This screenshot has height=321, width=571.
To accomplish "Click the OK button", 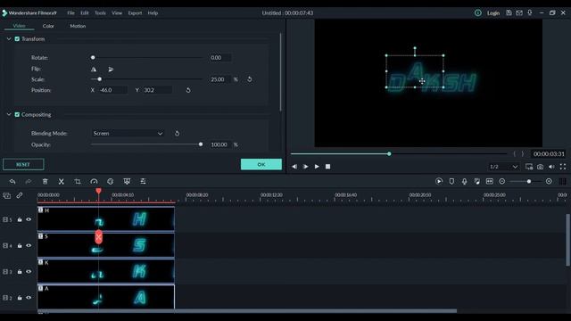I will pos(261,164).
